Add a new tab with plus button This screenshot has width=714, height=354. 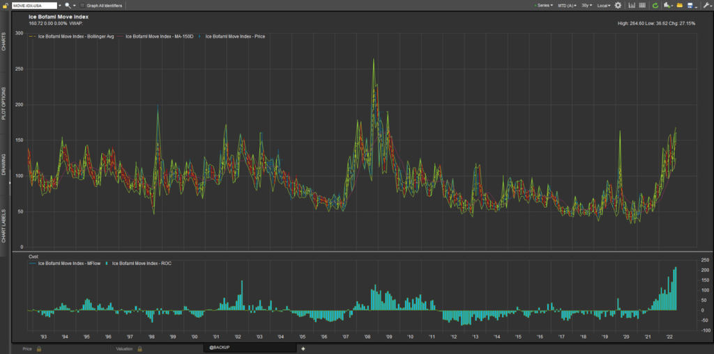click(x=303, y=348)
